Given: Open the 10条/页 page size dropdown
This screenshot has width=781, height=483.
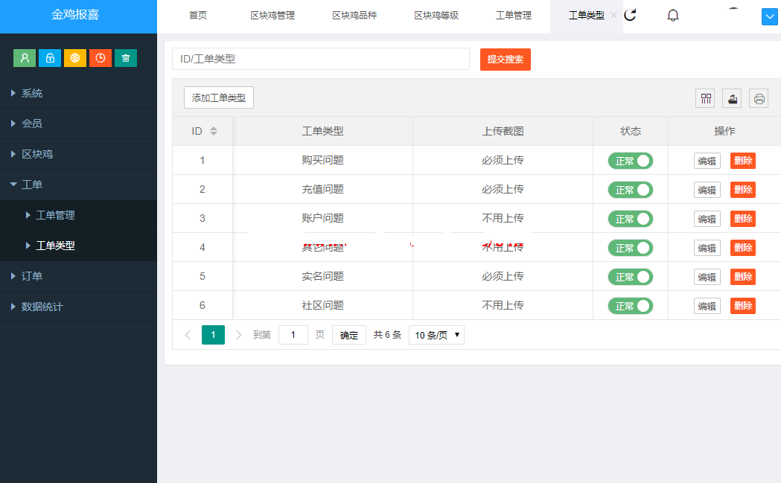Looking at the screenshot, I should coord(436,334).
